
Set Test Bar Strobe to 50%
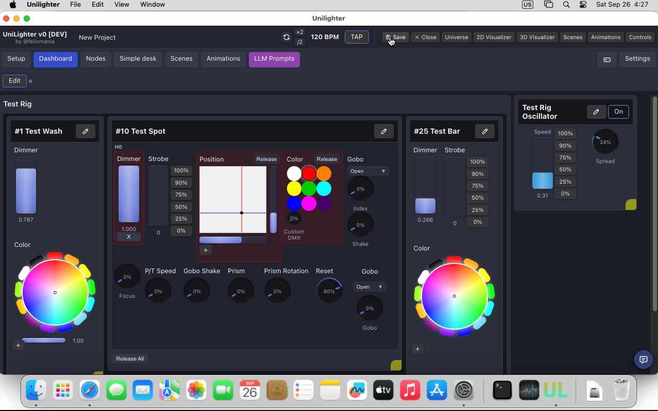click(478, 198)
